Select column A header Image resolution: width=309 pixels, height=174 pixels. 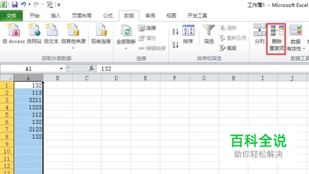tap(29, 78)
